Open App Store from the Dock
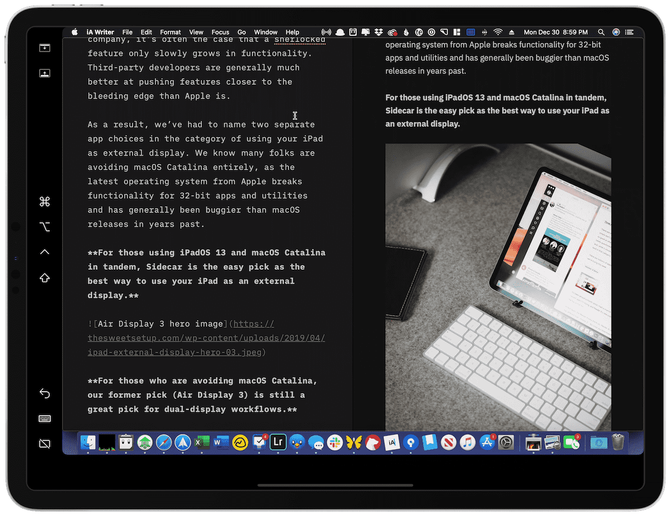Viewport: 671px width, 517px height. (x=487, y=443)
